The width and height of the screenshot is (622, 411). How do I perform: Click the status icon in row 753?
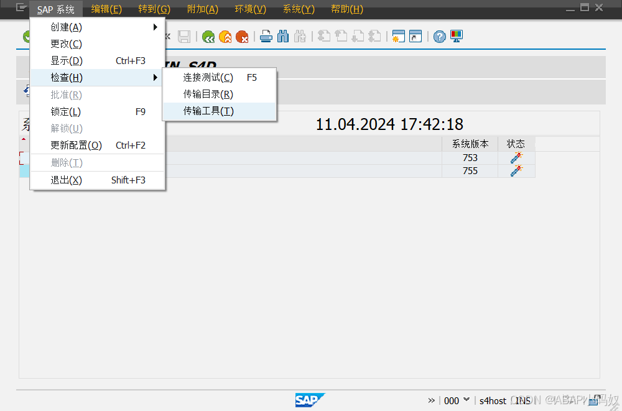pyautogui.click(x=516, y=157)
